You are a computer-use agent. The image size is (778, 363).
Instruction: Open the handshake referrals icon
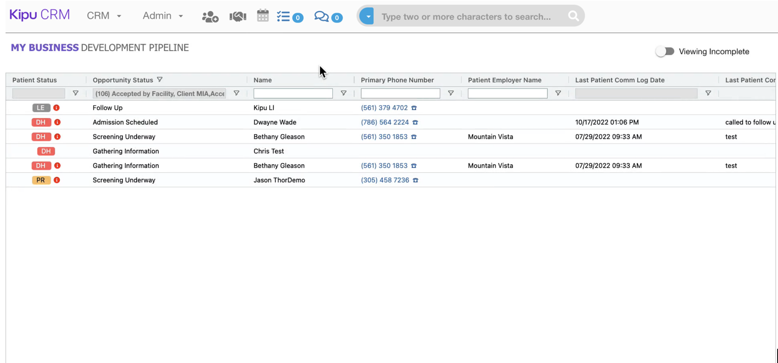tap(237, 16)
